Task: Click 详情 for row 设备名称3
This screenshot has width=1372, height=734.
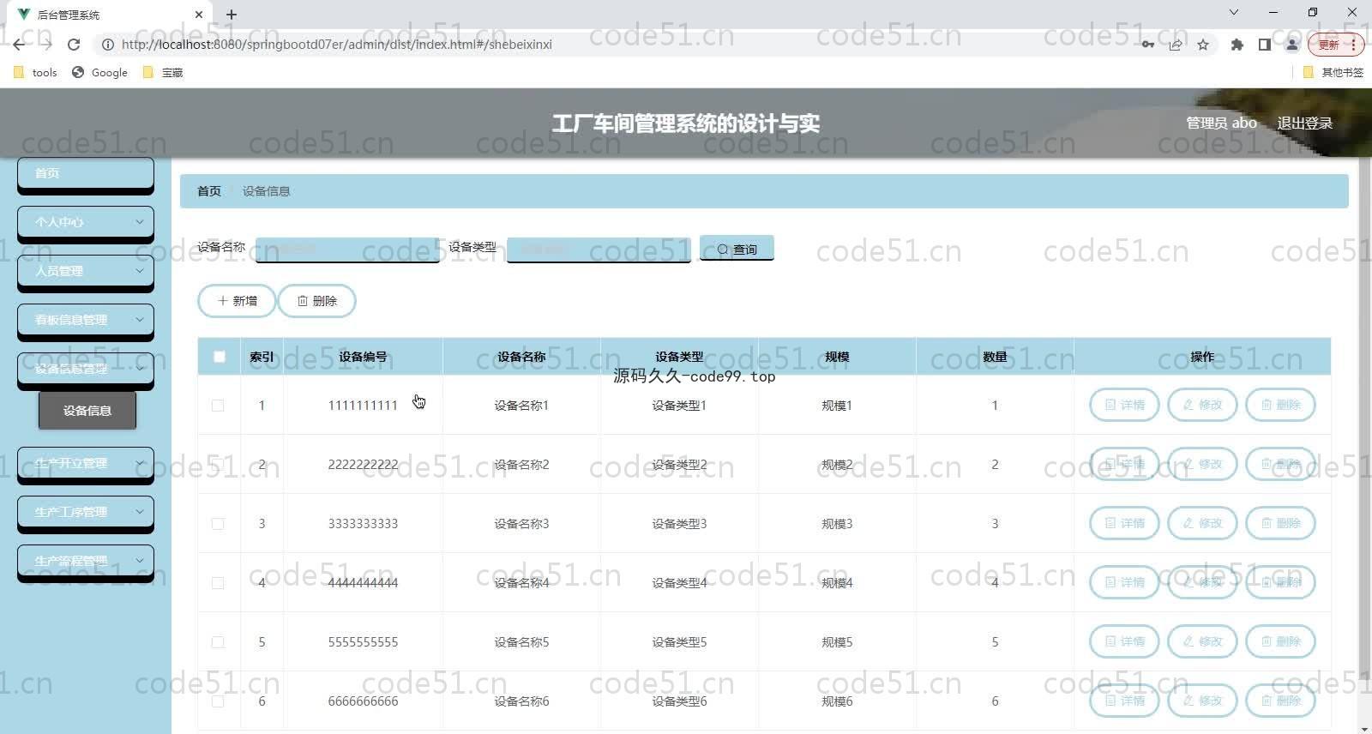Action: click(x=1124, y=523)
